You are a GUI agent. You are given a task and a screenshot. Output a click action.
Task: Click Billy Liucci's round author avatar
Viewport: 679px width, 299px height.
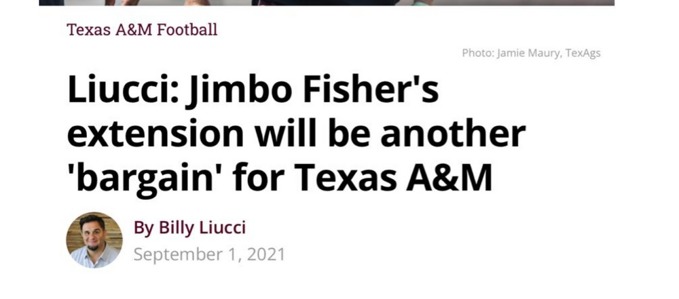pos(94,240)
